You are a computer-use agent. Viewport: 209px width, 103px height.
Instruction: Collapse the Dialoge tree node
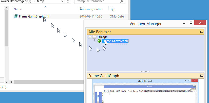[90, 37]
